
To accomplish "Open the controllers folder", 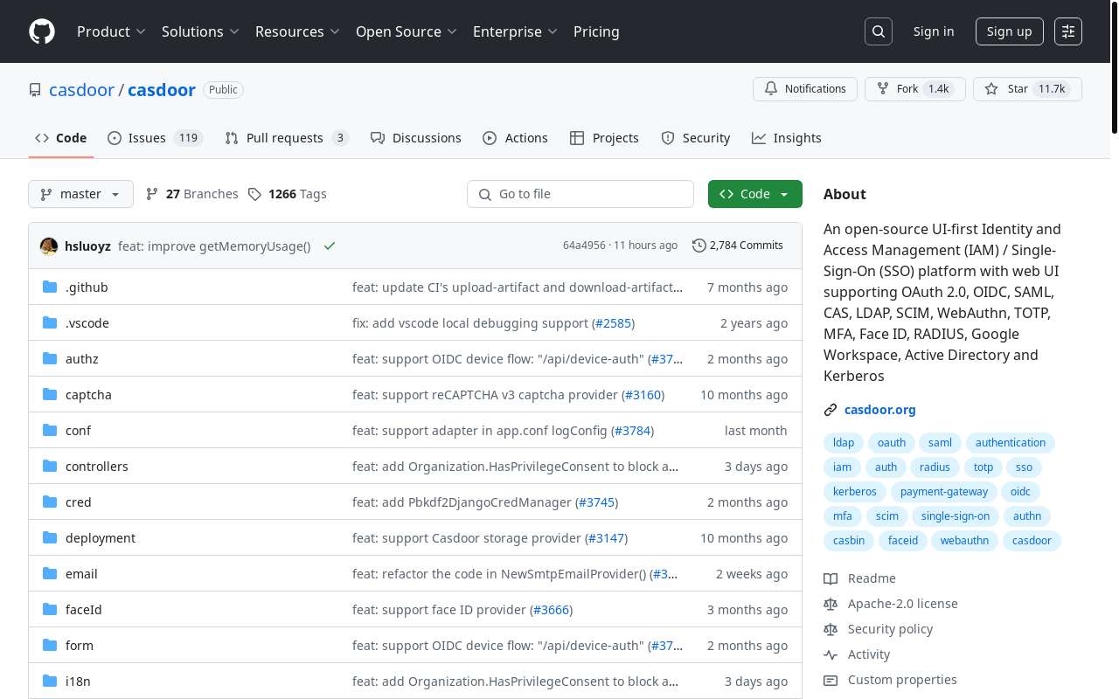I will pyautogui.click(x=96, y=466).
